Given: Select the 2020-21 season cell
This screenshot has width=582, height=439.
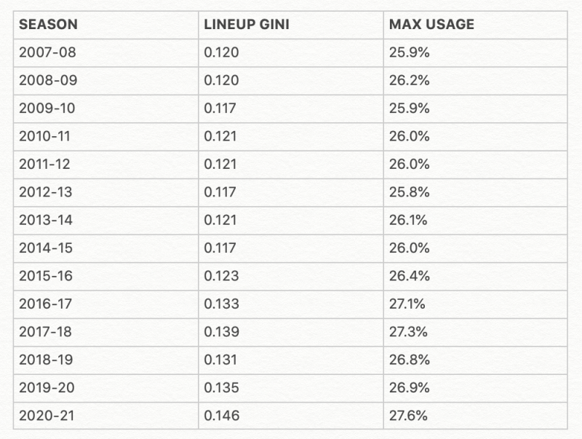Looking at the screenshot, I should [47, 416].
